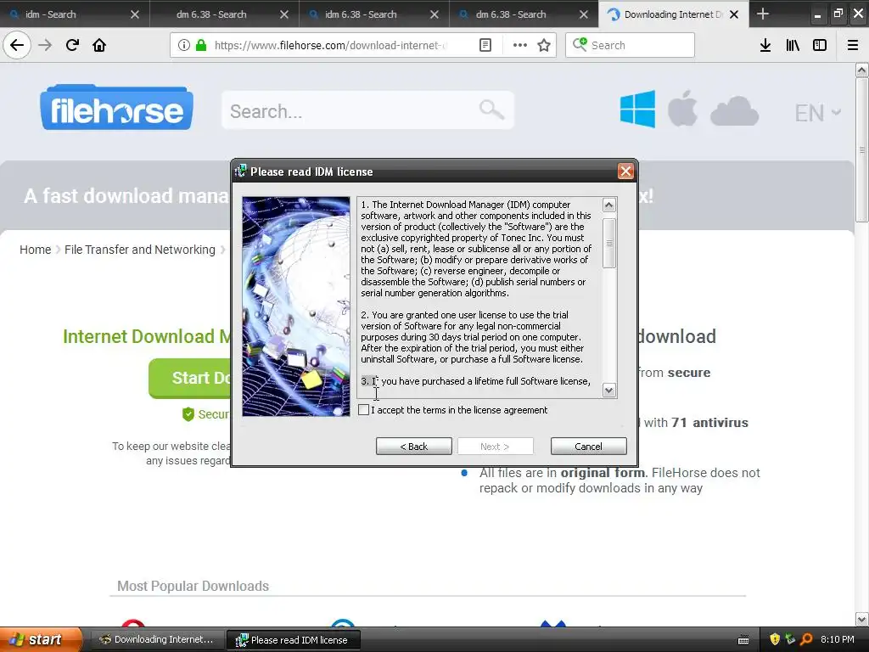This screenshot has width=869, height=652.
Task: Open page actions three-dots menu
Action: point(520,45)
